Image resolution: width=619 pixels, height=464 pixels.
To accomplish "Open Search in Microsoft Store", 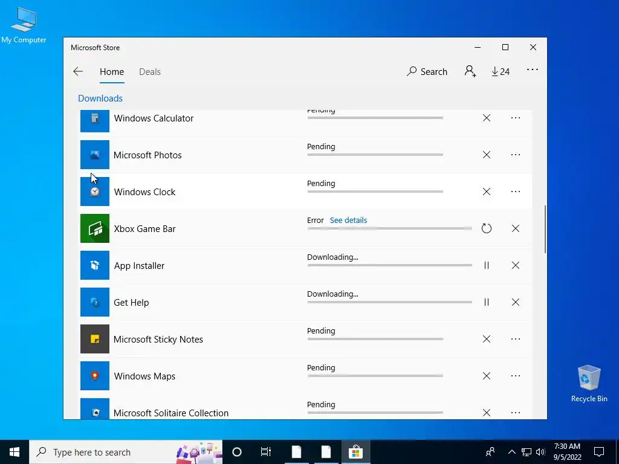I will coord(427,71).
